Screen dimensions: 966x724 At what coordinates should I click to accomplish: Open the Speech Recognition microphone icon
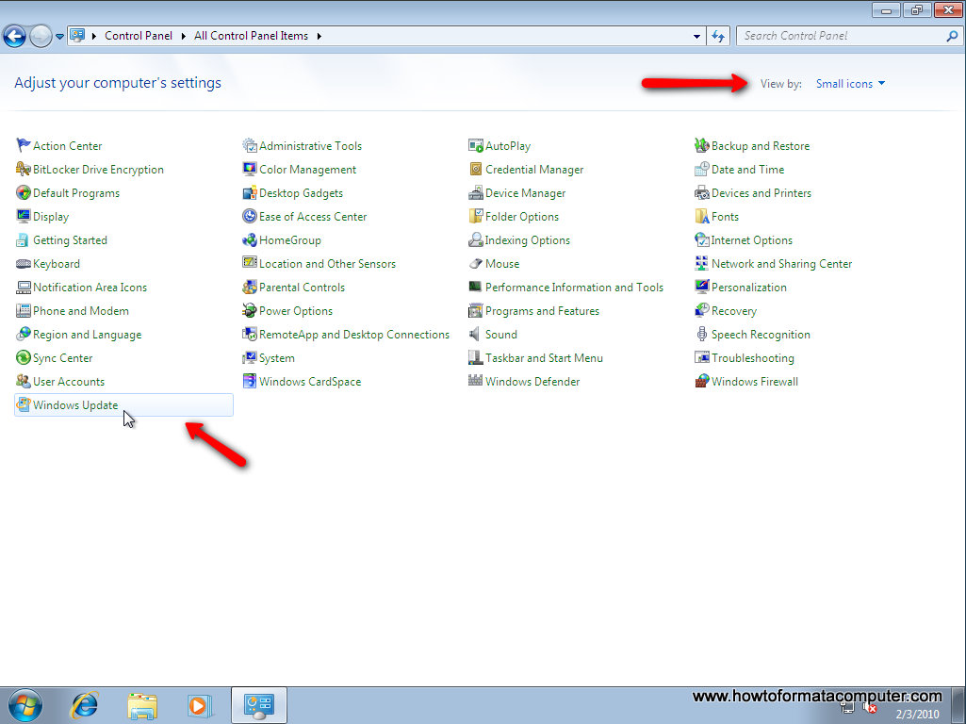[x=702, y=334]
